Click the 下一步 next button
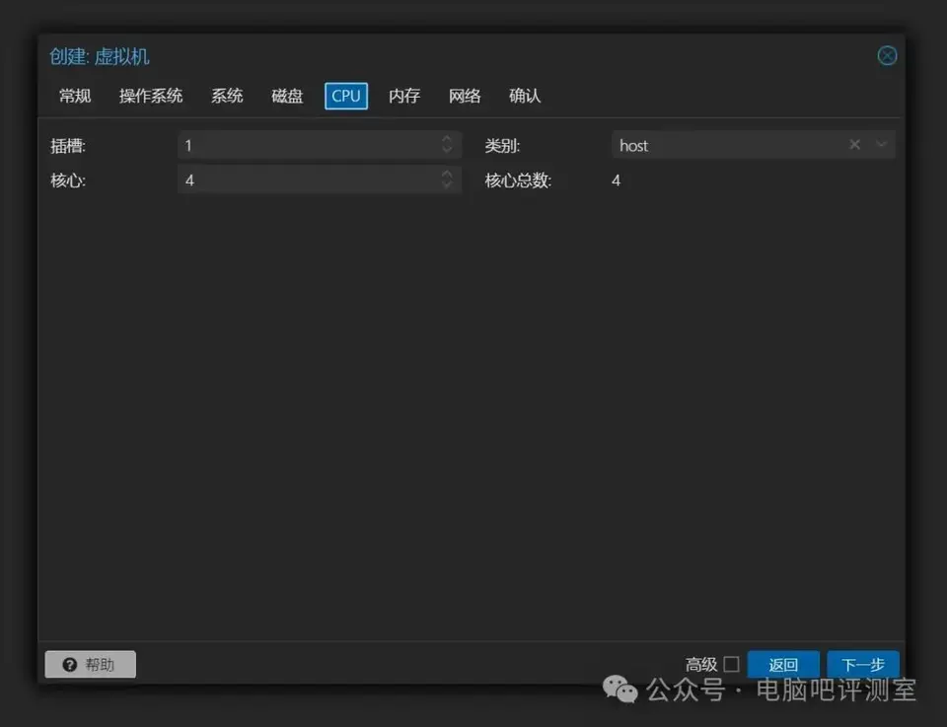 pyautogui.click(x=863, y=664)
